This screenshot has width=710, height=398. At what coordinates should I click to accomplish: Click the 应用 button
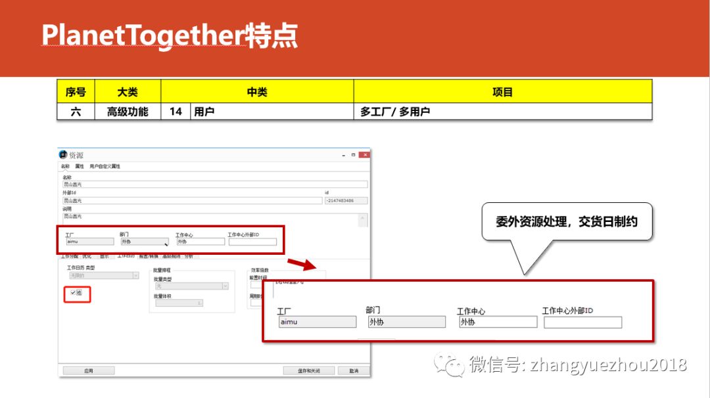(x=88, y=370)
